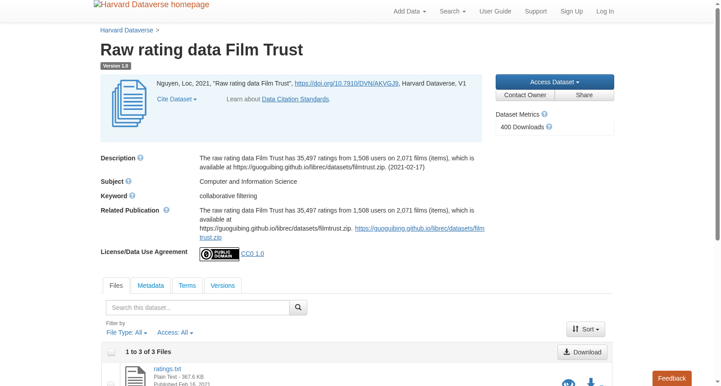Toggle the select all files checkbox

point(111,352)
